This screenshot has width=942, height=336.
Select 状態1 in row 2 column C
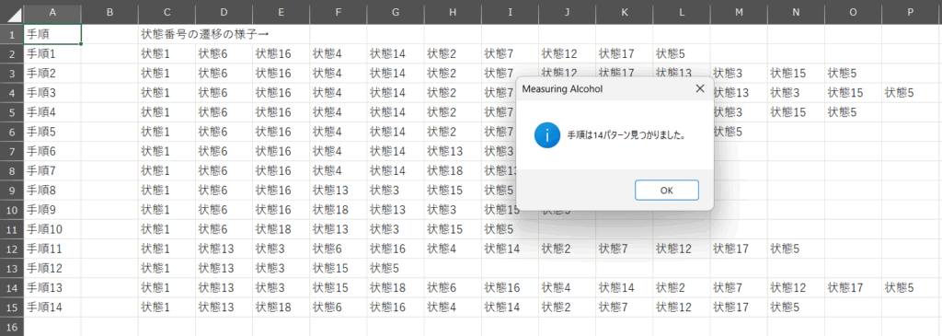[x=167, y=54]
